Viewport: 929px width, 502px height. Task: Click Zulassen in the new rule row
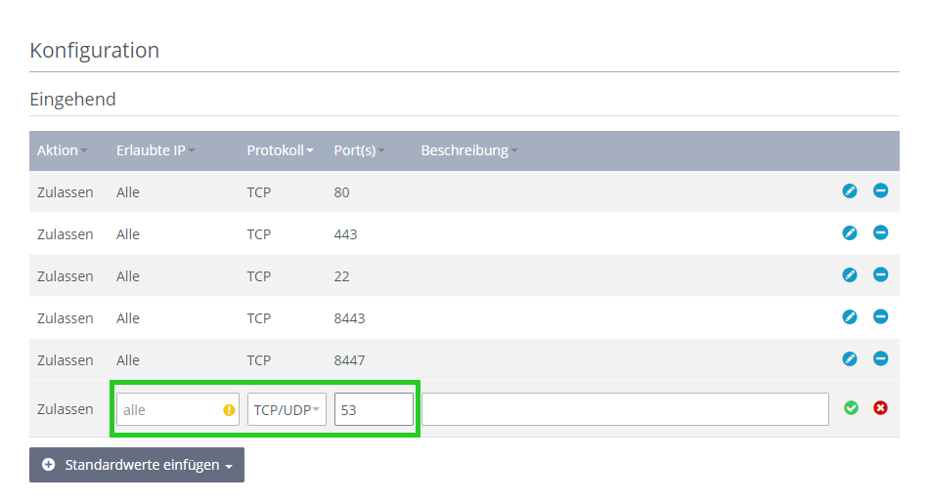coord(66,409)
